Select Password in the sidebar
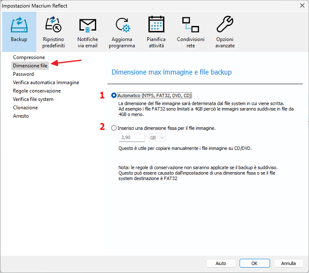Image resolution: width=309 pixels, height=273 pixels. tap(23, 74)
